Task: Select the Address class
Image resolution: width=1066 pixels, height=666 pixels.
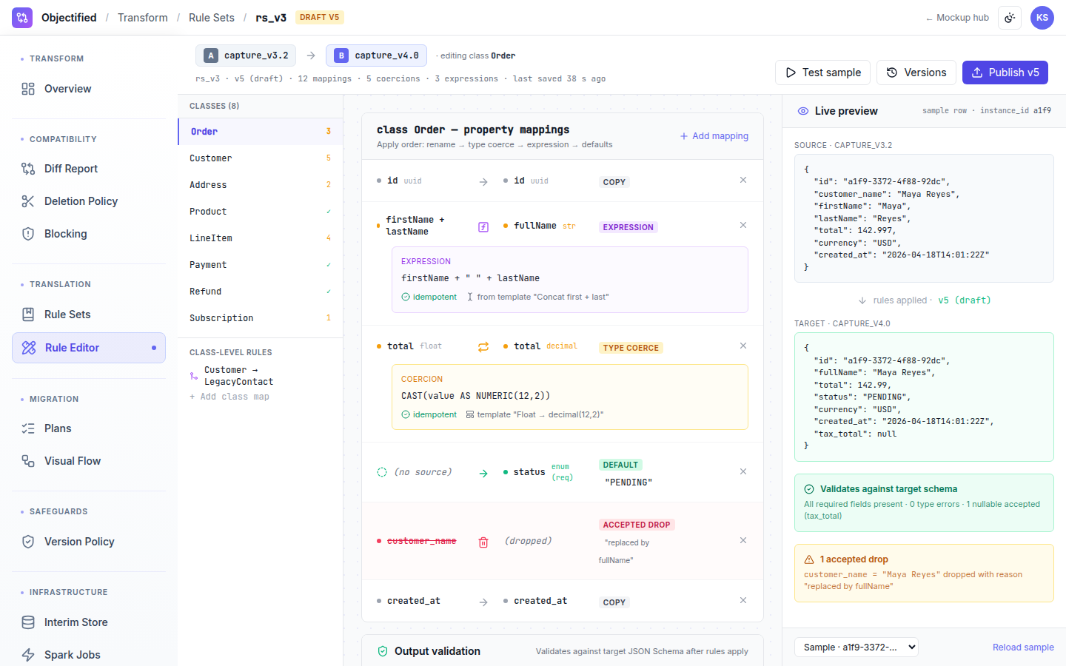Action: coord(261,185)
